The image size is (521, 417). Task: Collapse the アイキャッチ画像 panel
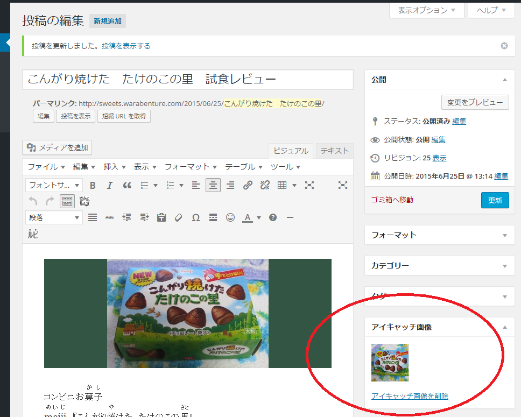pyautogui.click(x=505, y=327)
